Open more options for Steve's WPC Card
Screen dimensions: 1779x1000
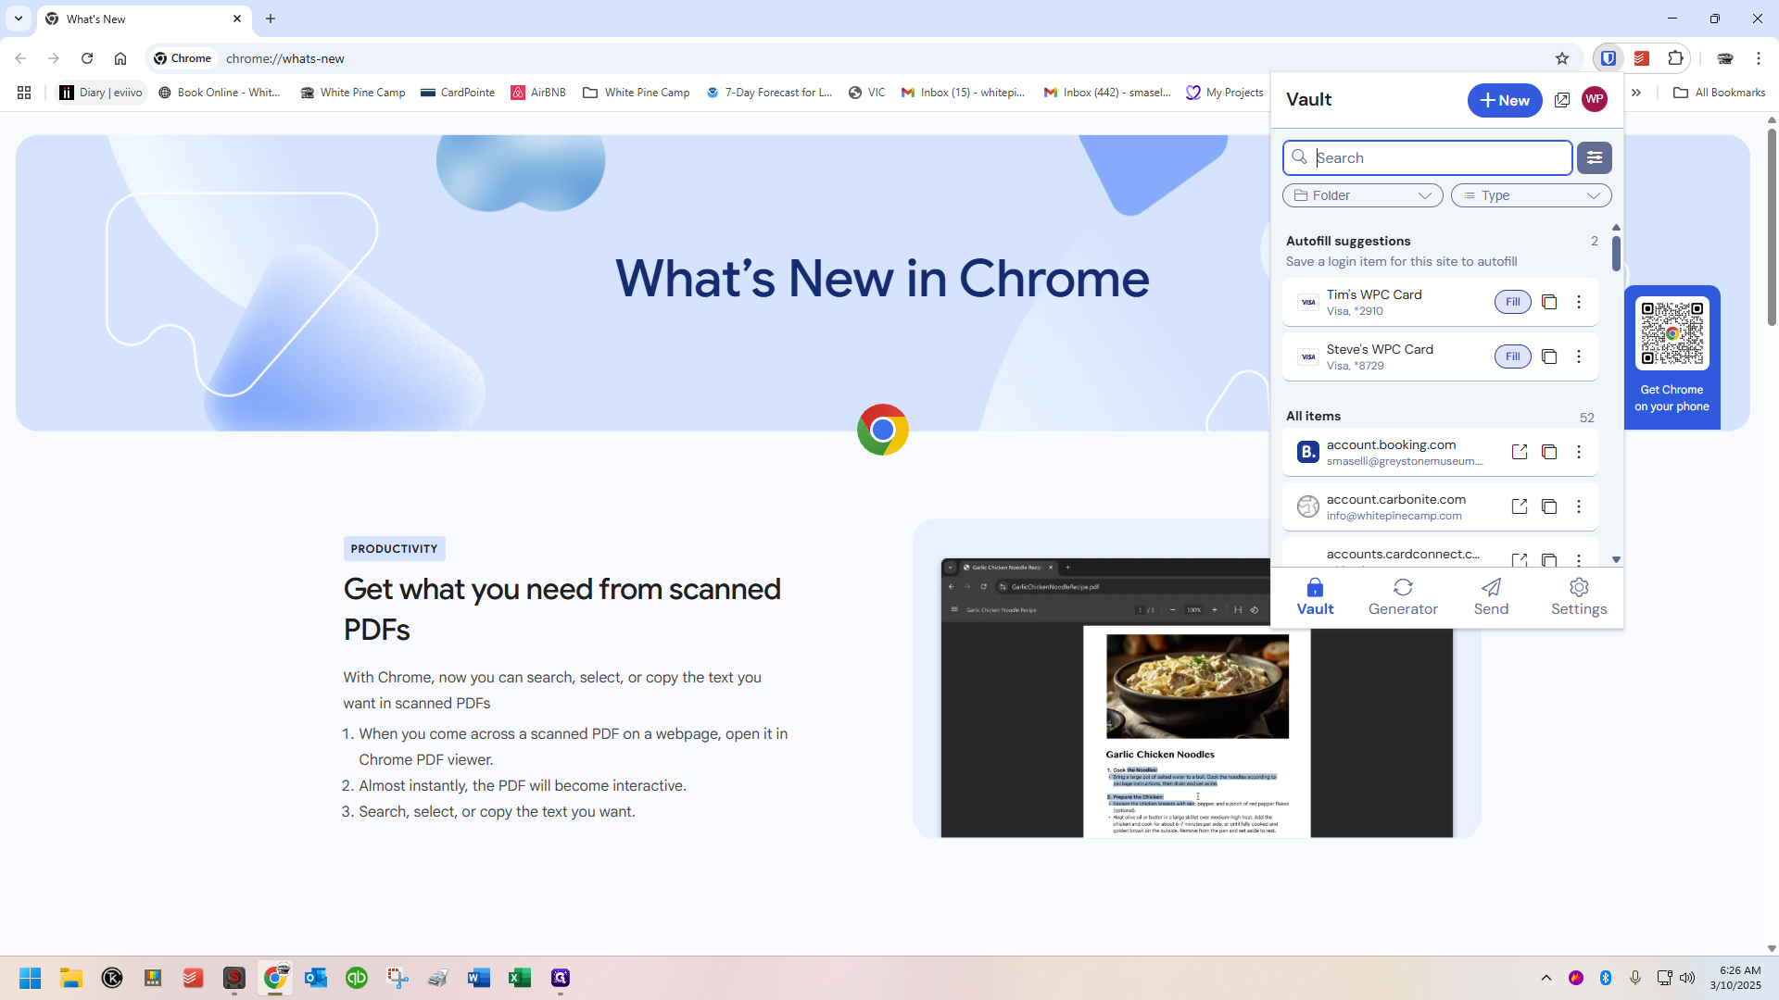coord(1579,356)
